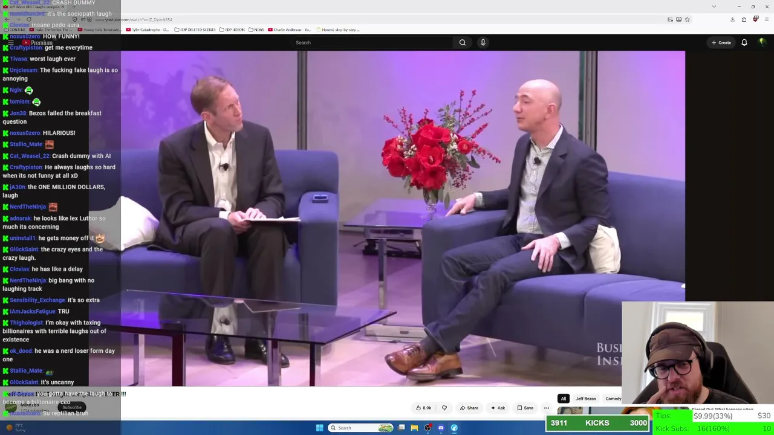The height and width of the screenshot is (435, 774).
Task: Open Task View on the taskbar
Action: (402, 428)
